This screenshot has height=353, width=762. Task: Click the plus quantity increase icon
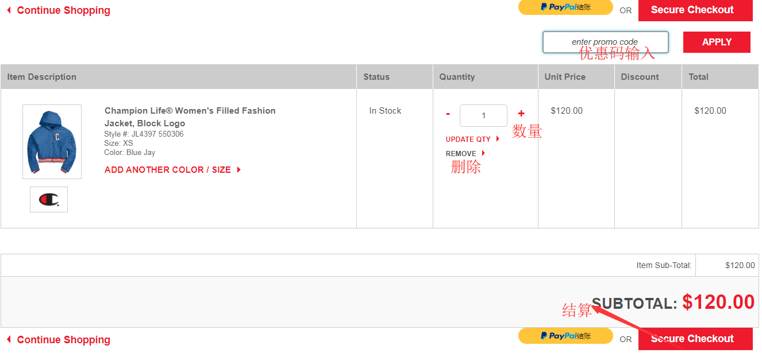pos(521,114)
